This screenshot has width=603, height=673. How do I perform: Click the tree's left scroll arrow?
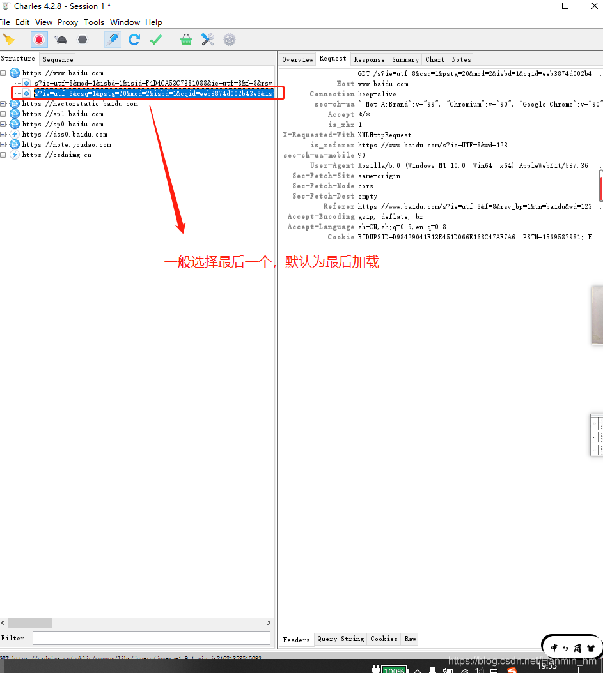[x=3, y=623]
